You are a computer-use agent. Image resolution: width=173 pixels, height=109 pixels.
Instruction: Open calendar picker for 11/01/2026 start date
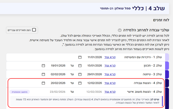[80, 57]
